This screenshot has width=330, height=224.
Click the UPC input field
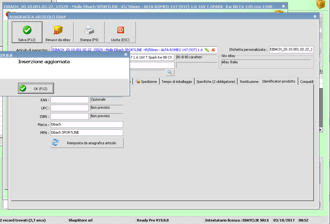pyautogui.click(x=70, y=108)
